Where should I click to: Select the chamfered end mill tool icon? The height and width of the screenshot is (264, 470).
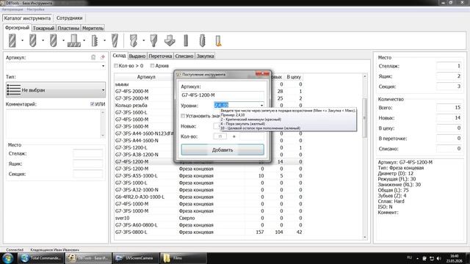32,40
